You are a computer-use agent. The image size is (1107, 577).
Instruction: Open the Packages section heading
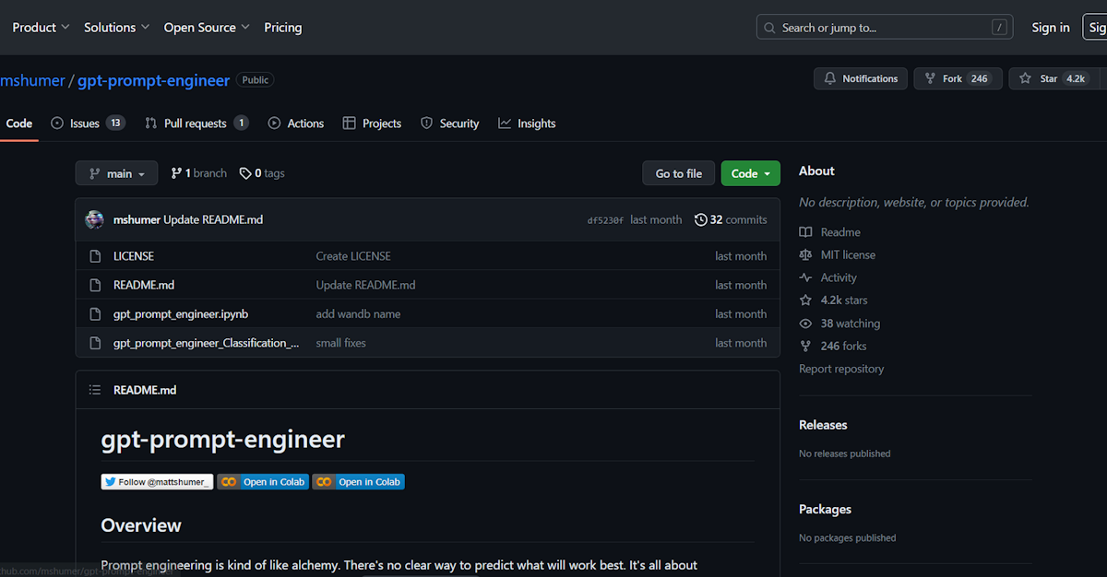(x=825, y=509)
